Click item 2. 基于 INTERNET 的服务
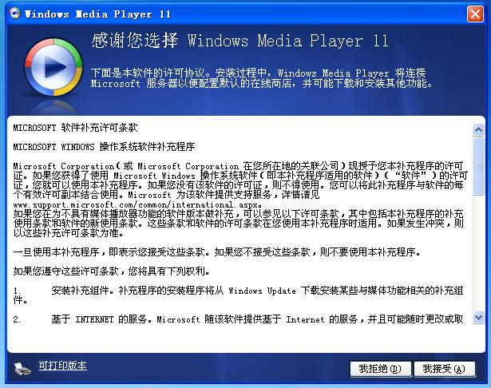Viewport: 491px width, 388px height. [238, 319]
